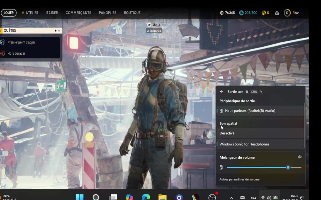Click the Hors du radar quest icon
This screenshot has width=321, height=200.
(3, 53)
